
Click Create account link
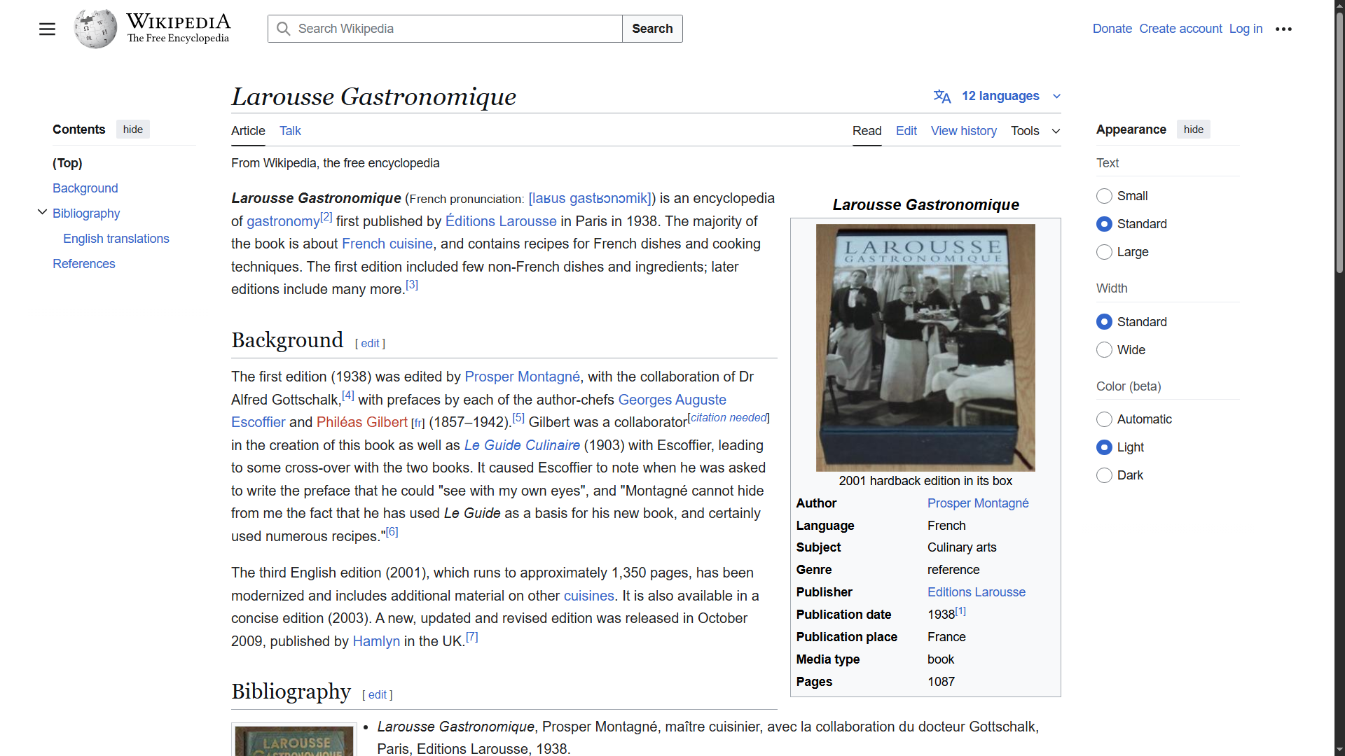[1180, 29]
